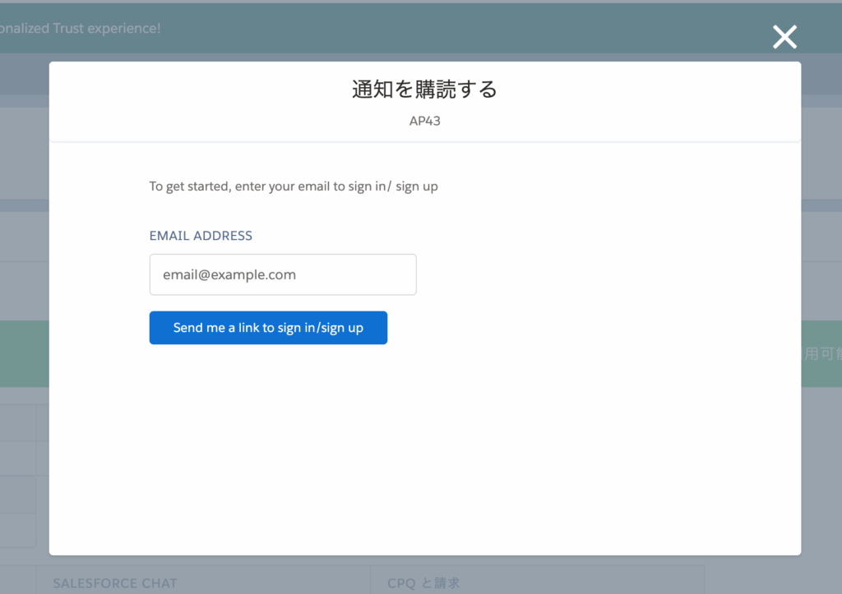Close the subscription dialog with the X icon

point(784,36)
